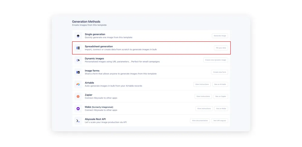The width and height of the screenshot is (302, 147).
Task: Open View instructions in the Airtable row
Action: pos(202,84)
